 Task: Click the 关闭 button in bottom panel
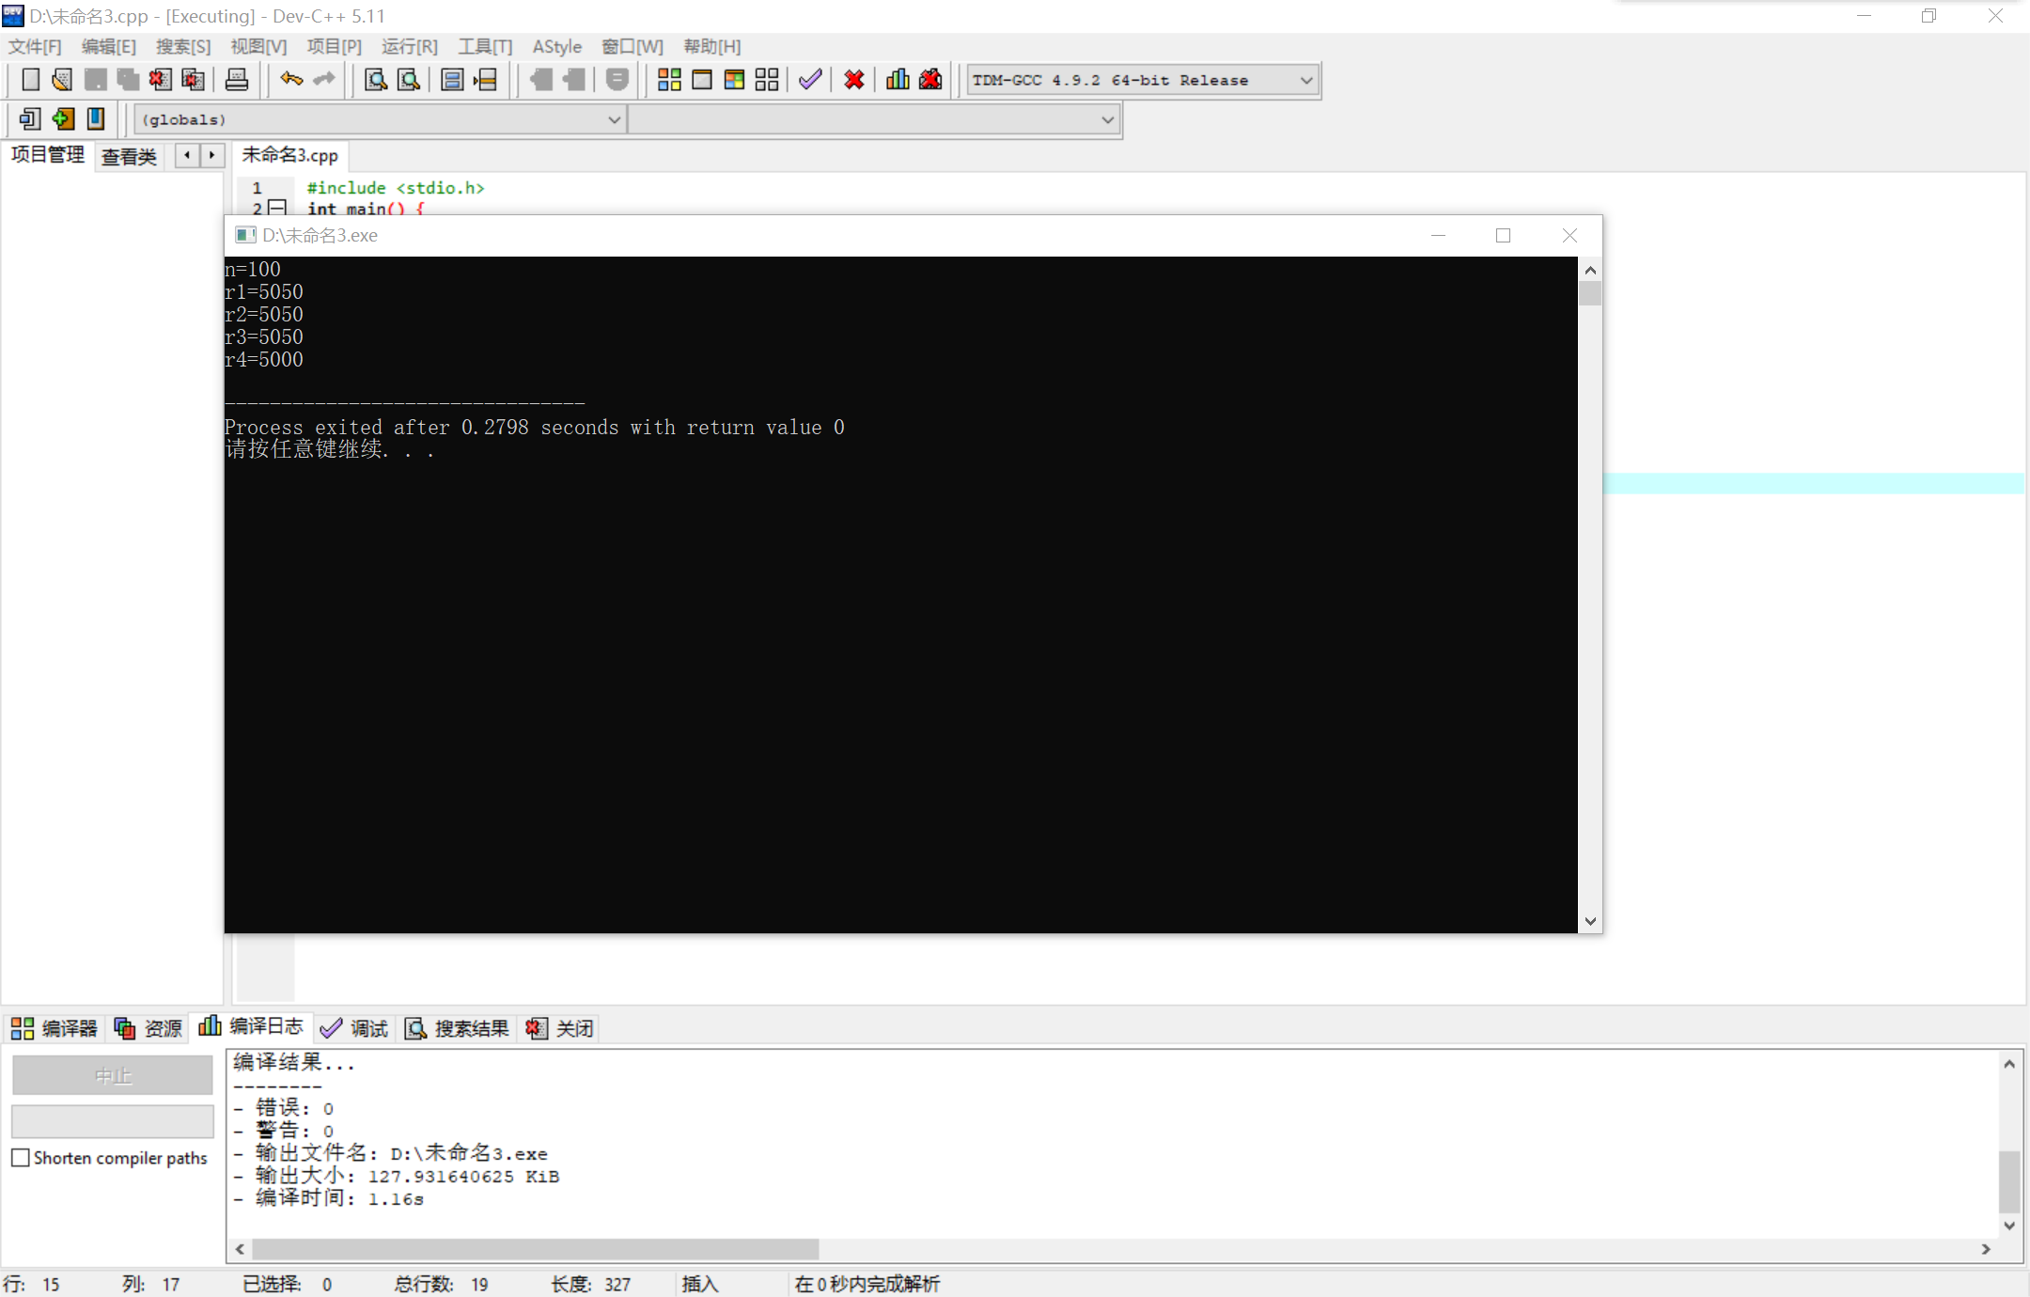[x=560, y=1028]
